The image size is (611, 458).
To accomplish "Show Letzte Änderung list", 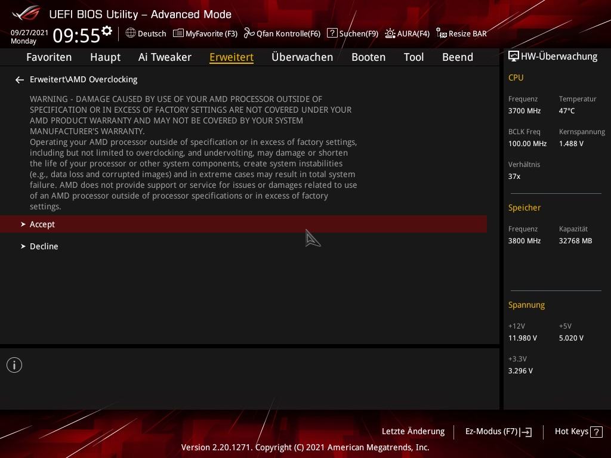I will [413, 432].
